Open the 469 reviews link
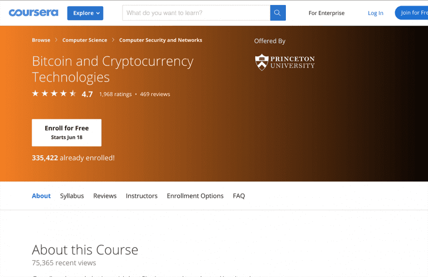This screenshot has height=277, width=428. (155, 94)
